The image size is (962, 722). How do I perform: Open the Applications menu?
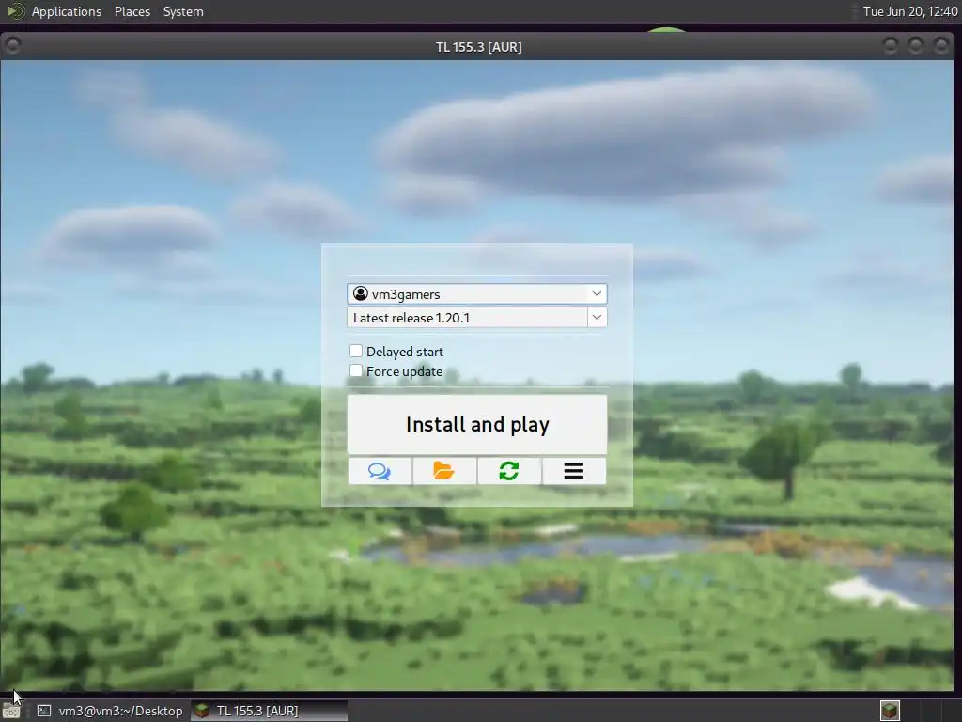click(67, 11)
